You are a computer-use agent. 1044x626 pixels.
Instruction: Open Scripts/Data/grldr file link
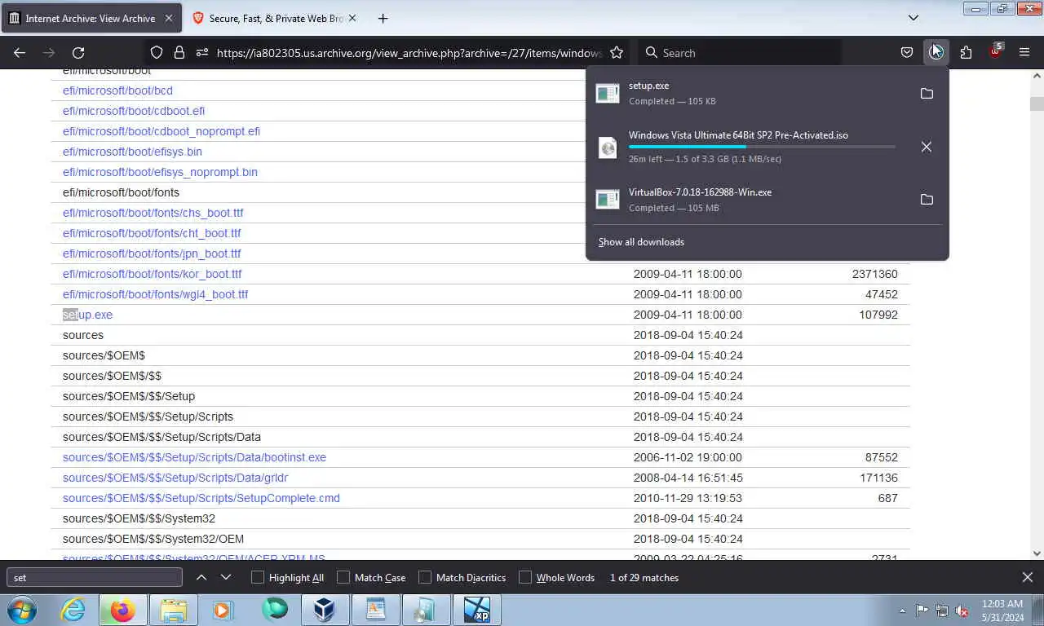pyautogui.click(x=175, y=478)
